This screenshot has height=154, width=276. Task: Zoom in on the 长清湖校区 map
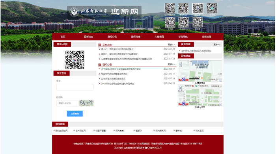pyautogui.click(x=181, y=63)
